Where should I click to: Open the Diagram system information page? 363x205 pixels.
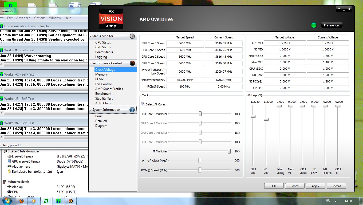coord(101,126)
